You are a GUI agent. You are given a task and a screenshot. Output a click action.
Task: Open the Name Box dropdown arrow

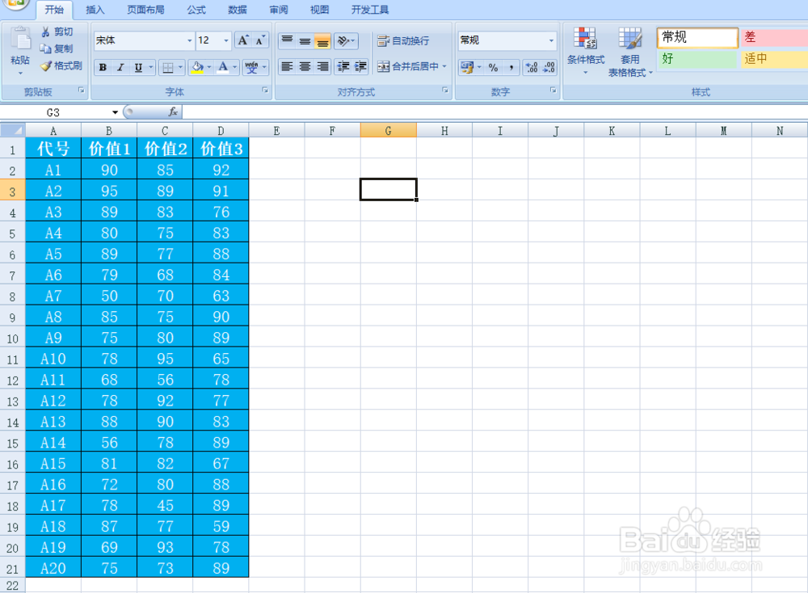(115, 112)
